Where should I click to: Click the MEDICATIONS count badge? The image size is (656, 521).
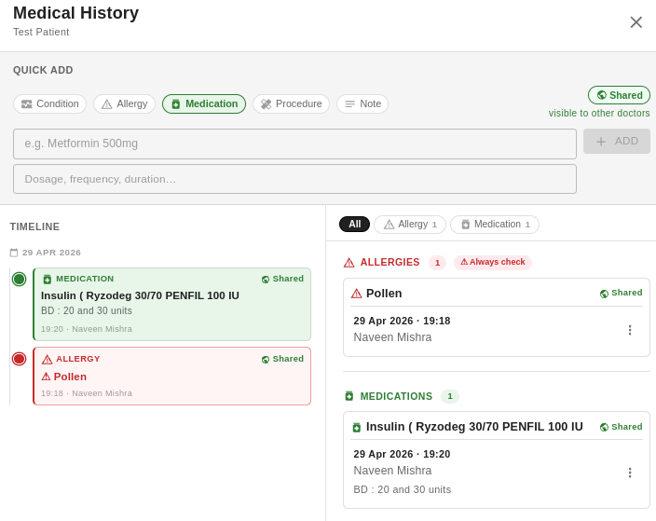click(450, 396)
